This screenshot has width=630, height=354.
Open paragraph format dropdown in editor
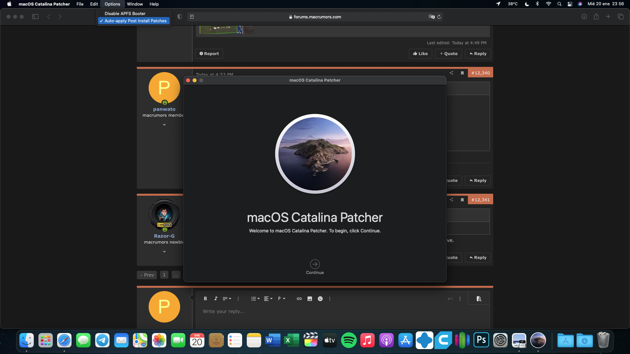click(x=282, y=299)
